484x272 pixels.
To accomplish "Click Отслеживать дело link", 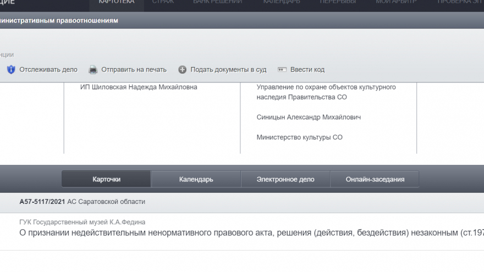I will 48,70.
